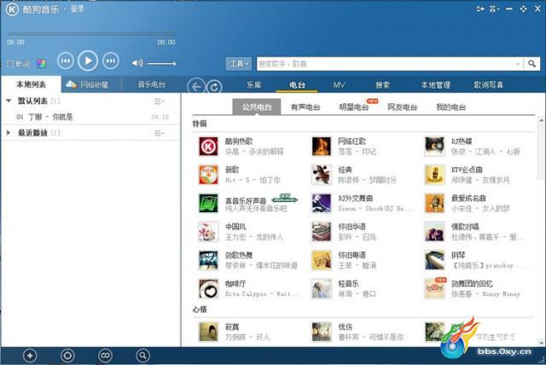Click the locate current song target icon
The height and width of the screenshot is (365, 546).
[x=67, y=356]
